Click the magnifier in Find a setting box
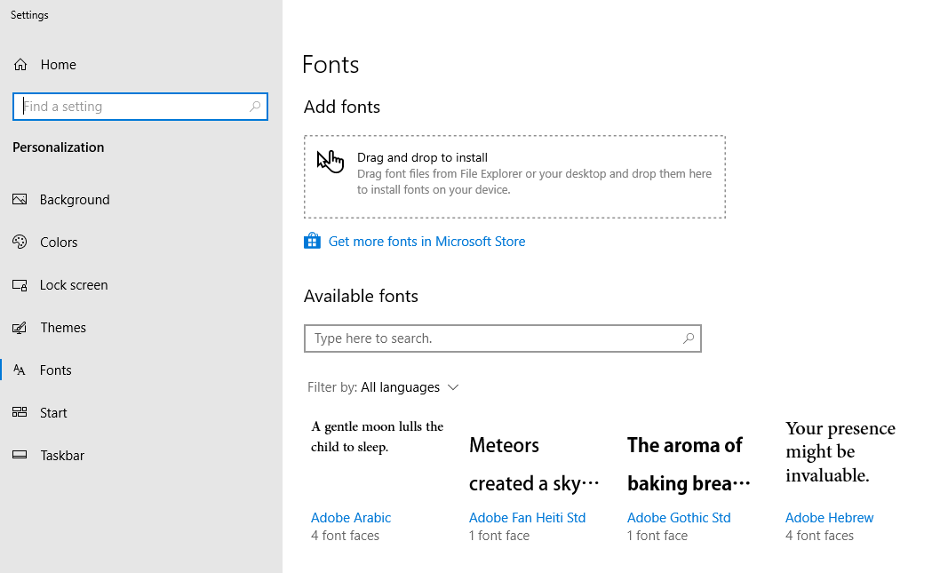This screenshot has height=573, width=932. [x=254, y=107]
